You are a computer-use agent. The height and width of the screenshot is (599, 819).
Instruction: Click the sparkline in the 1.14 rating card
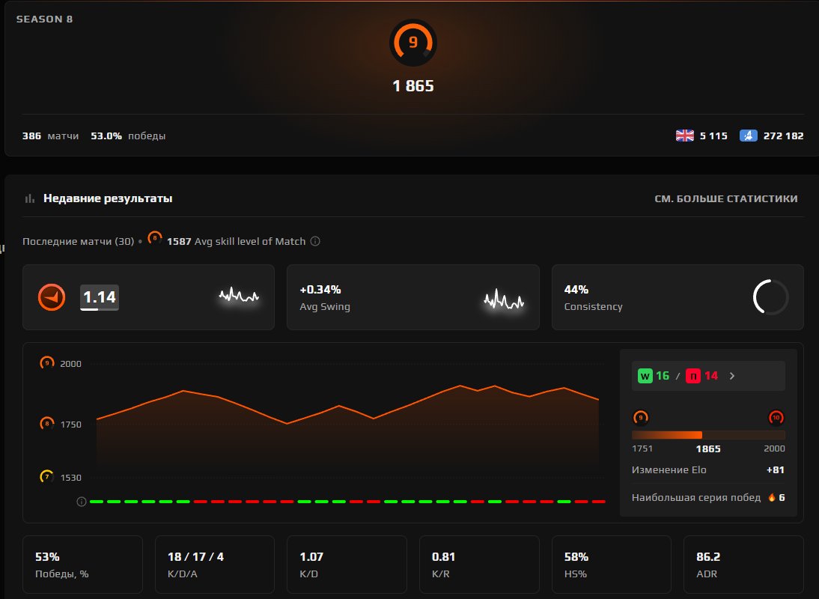pos(239,296)
